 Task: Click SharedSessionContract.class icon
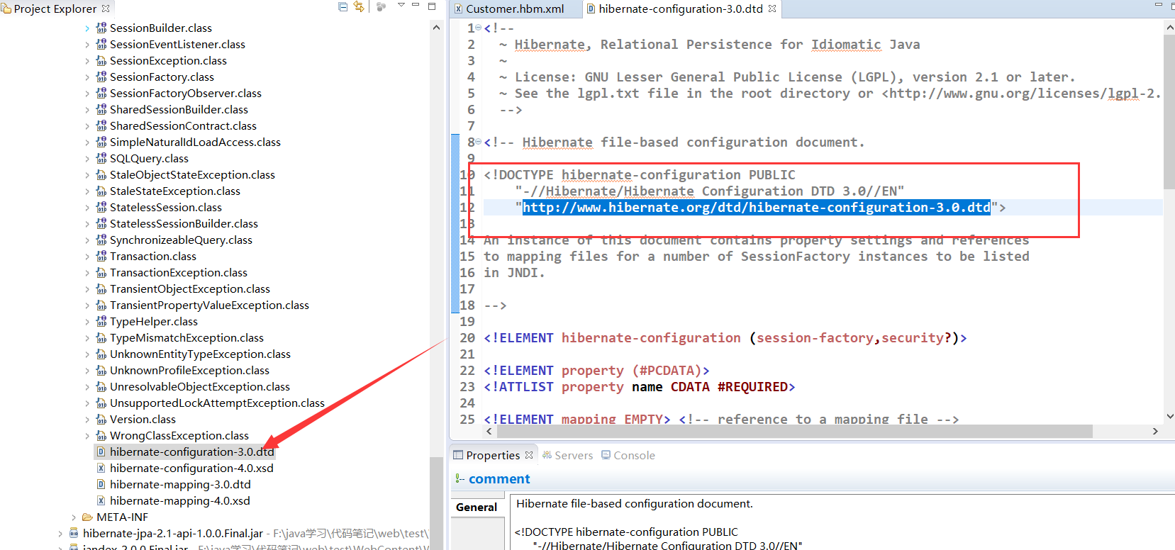[101, 125]
